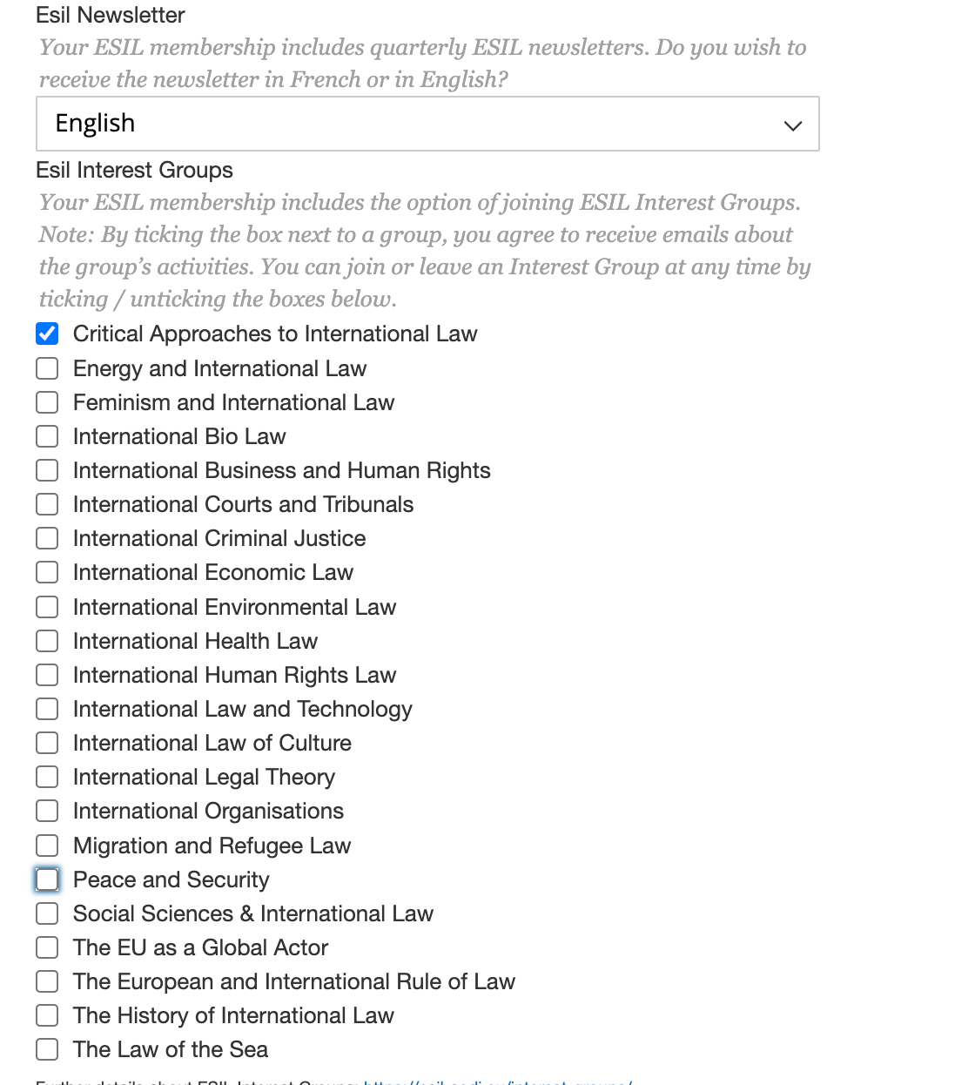This screenshot has height=1085, width=975.
Task: Join the International Criminal Justice group
Action: [47, 538]
